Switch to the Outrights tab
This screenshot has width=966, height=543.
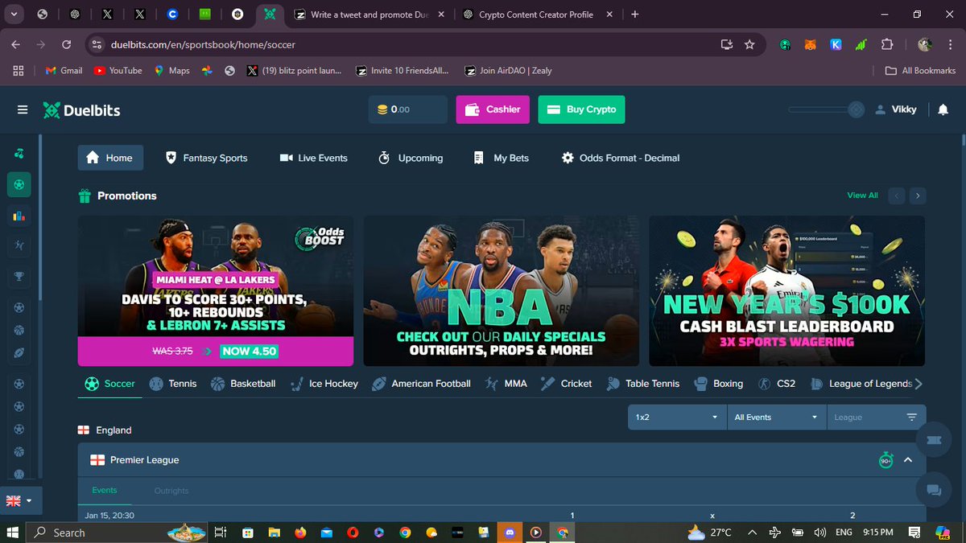click(171, 491)
